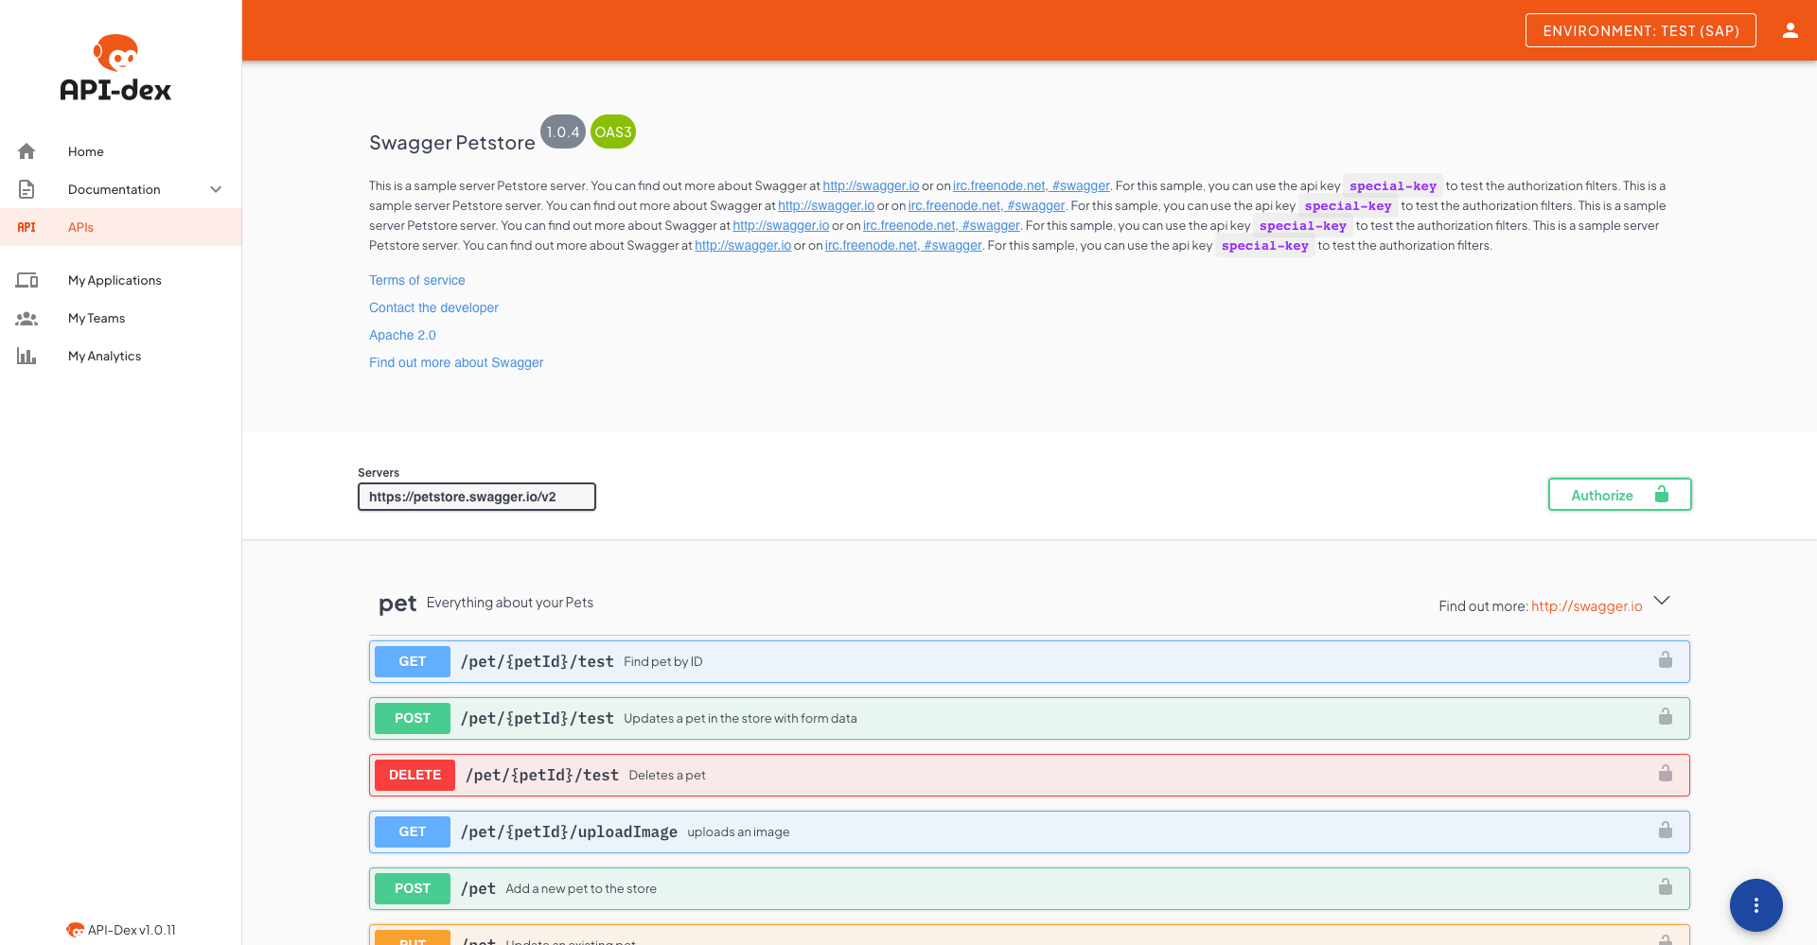Image resolution: width=1817 pixels, height=945 pixels.
Task: Click lock icon on uploadImage row
Action: click(1665, 831)
